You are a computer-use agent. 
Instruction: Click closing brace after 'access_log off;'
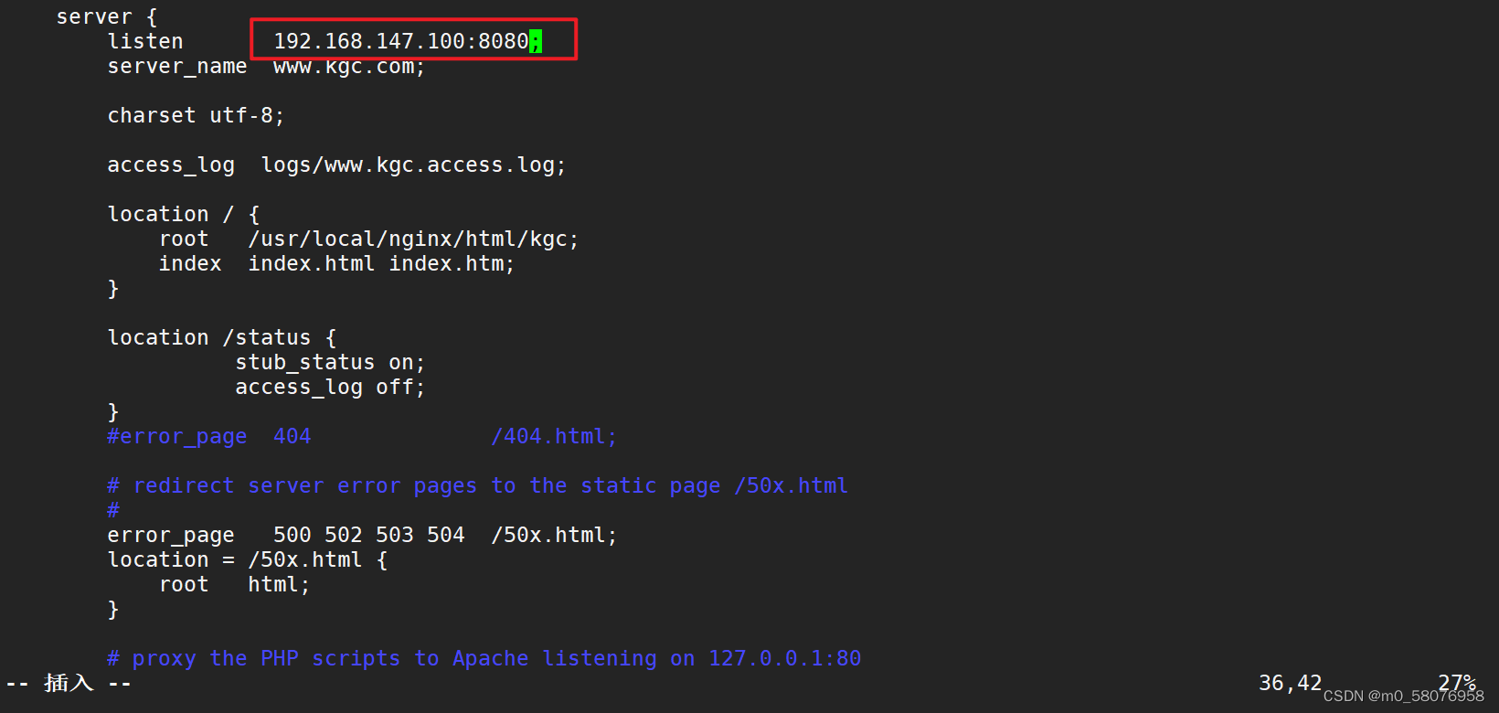pos(113,412)
